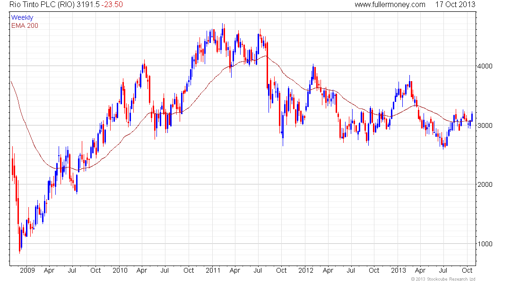Select the 2010 year label on the time axis
This screenshot has height=283, width=520.
point(120,270)
